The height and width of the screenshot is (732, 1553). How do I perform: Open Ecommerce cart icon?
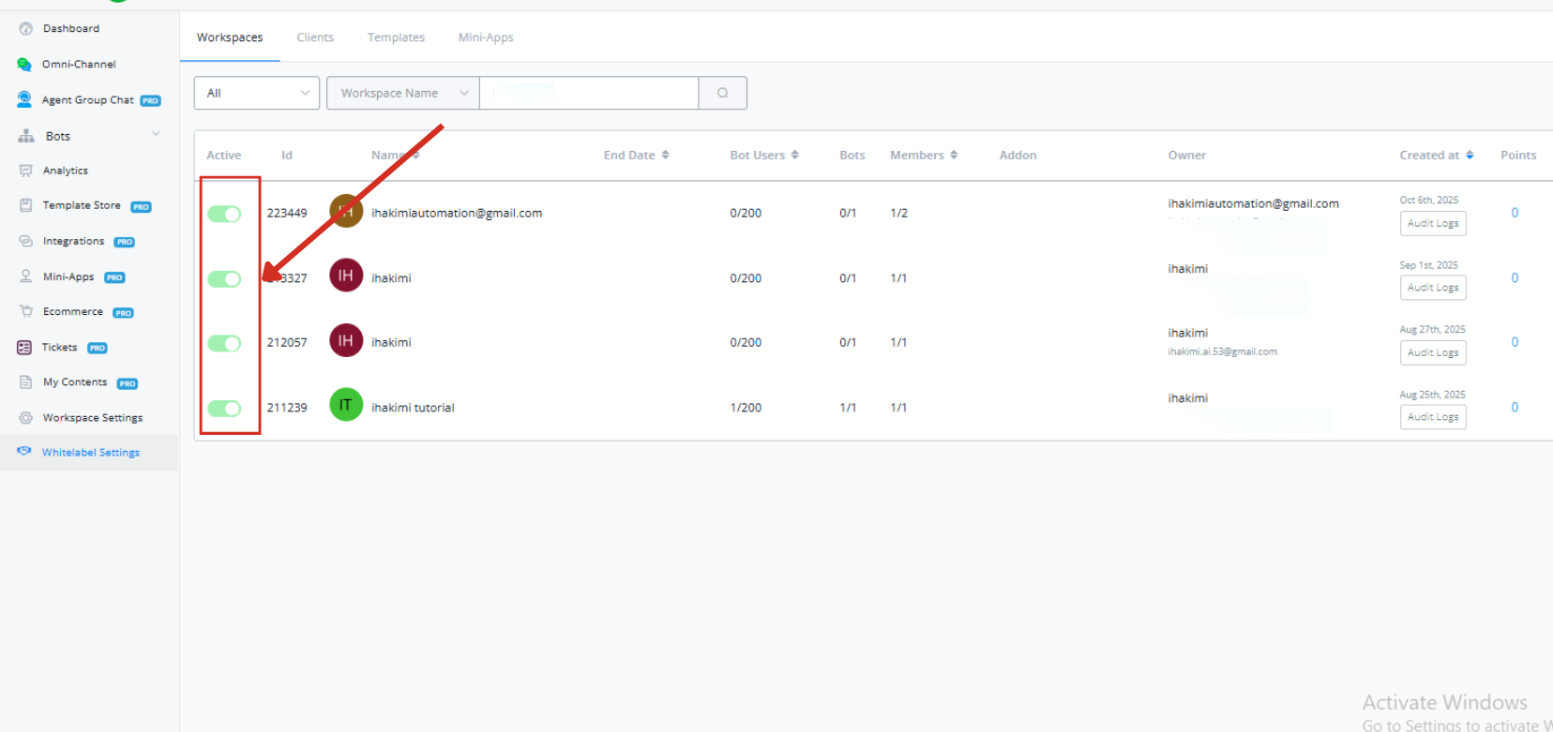[25, 311]
